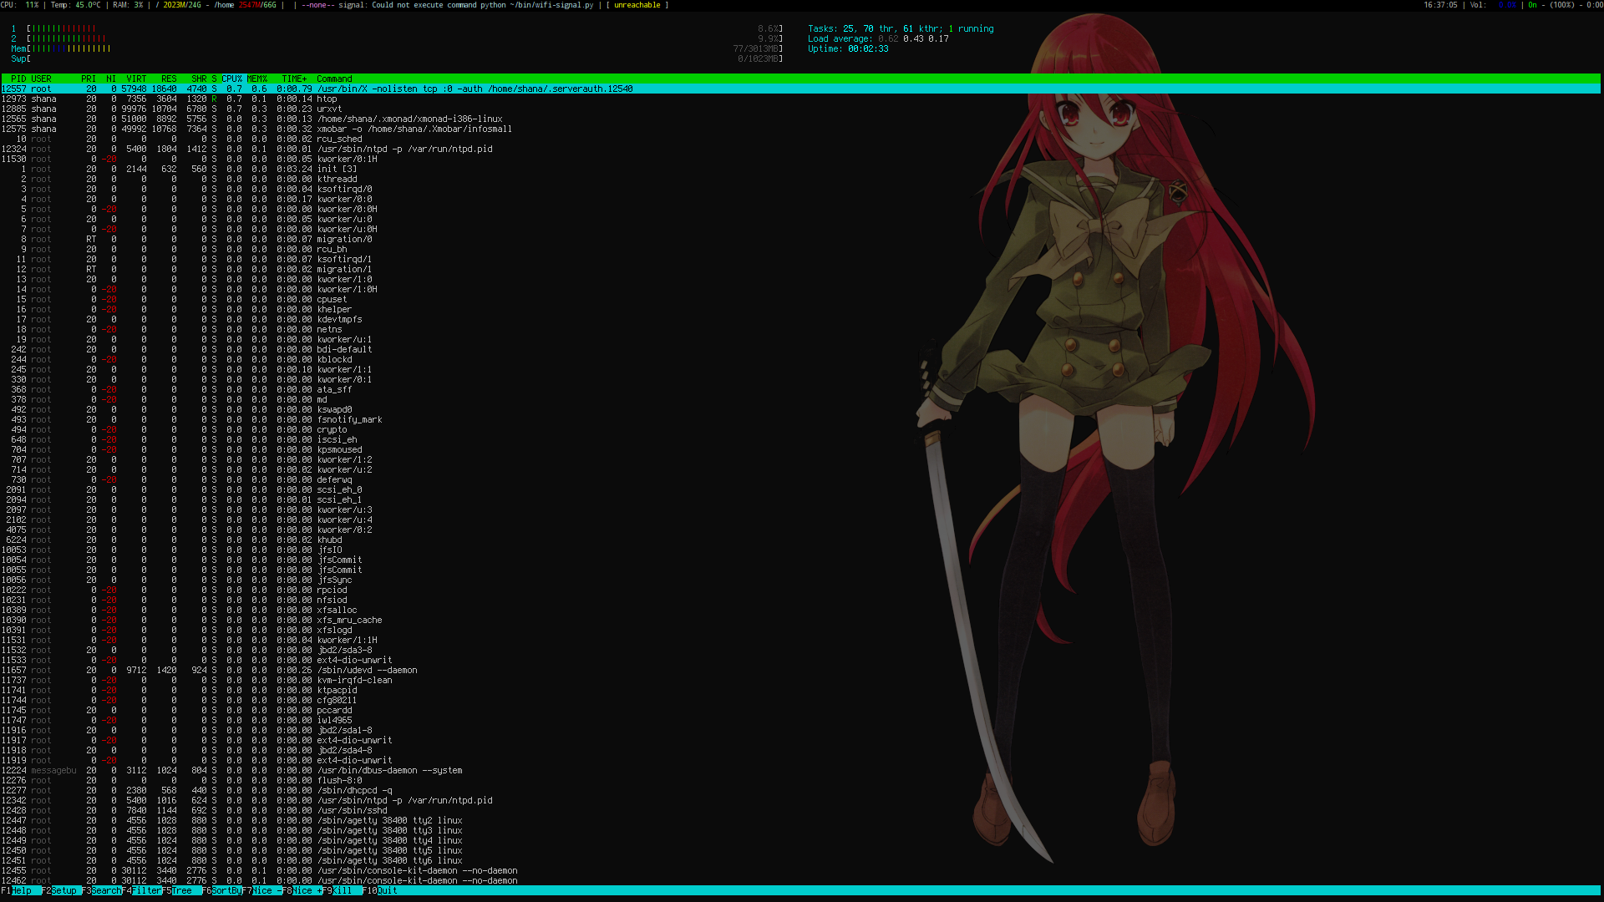Viewport: 1604px width, 902px height.
Task: Select the init [3] process row
Action: coord(800,169)
